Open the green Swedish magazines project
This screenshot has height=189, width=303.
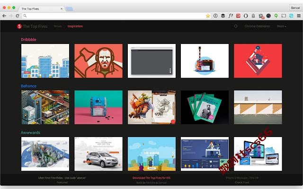[205, 107]
